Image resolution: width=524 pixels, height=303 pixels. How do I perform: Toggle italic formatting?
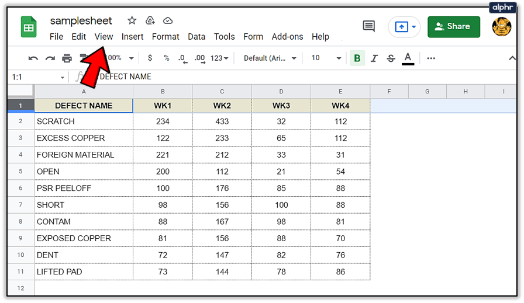(x=374, y=58)
